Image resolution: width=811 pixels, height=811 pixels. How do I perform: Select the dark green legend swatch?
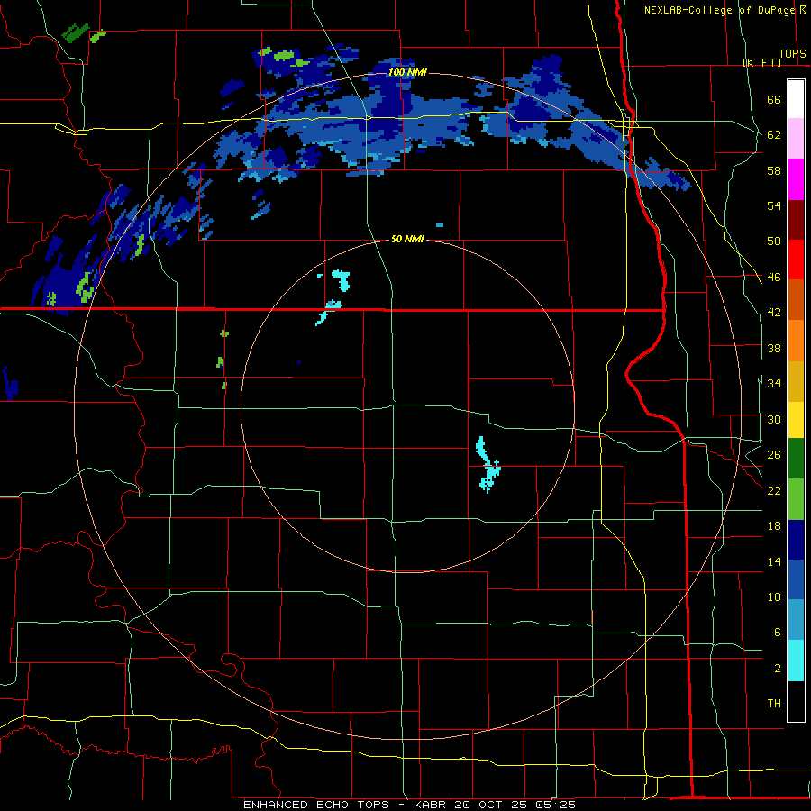(x=796, y=459)
